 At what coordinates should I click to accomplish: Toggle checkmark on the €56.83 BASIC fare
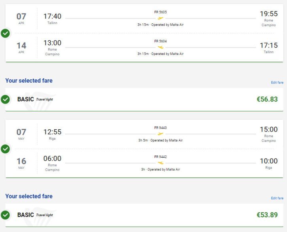click(x=5, y=99)
